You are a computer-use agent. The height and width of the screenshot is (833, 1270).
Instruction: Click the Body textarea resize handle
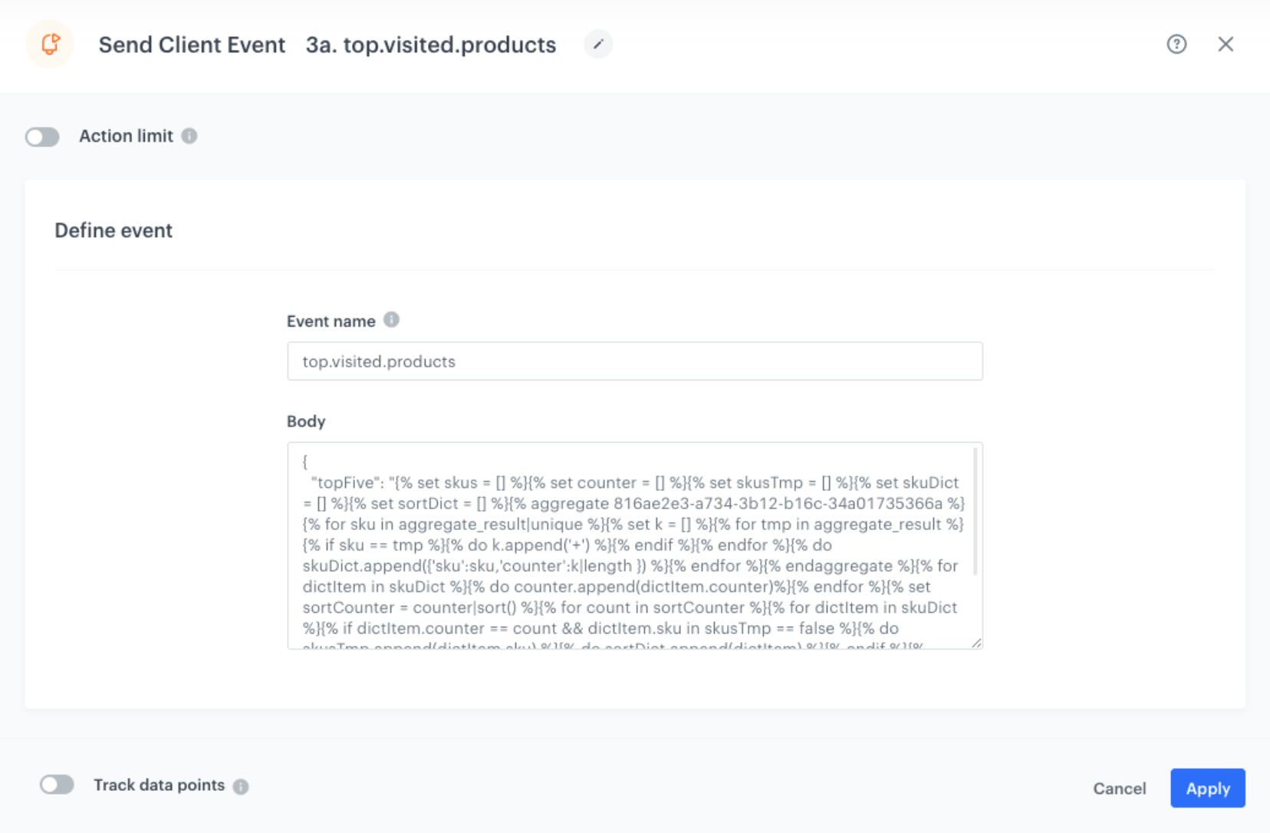[x=978, y=643]
